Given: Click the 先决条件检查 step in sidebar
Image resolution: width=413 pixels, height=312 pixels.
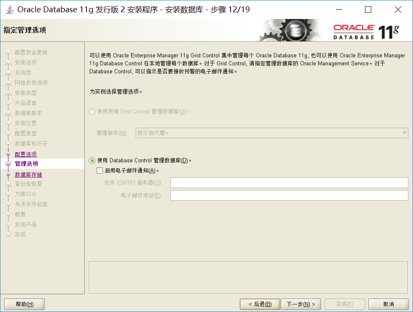Looking at the screenshot, I should (x=31, y=204).
